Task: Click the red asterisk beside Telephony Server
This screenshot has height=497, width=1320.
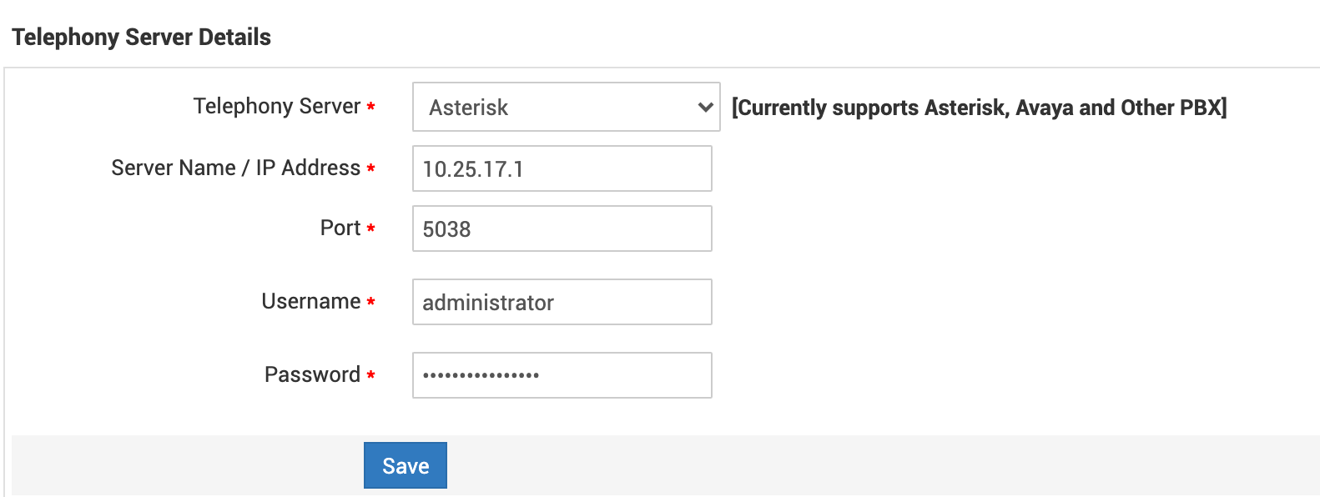Action: 370,108
